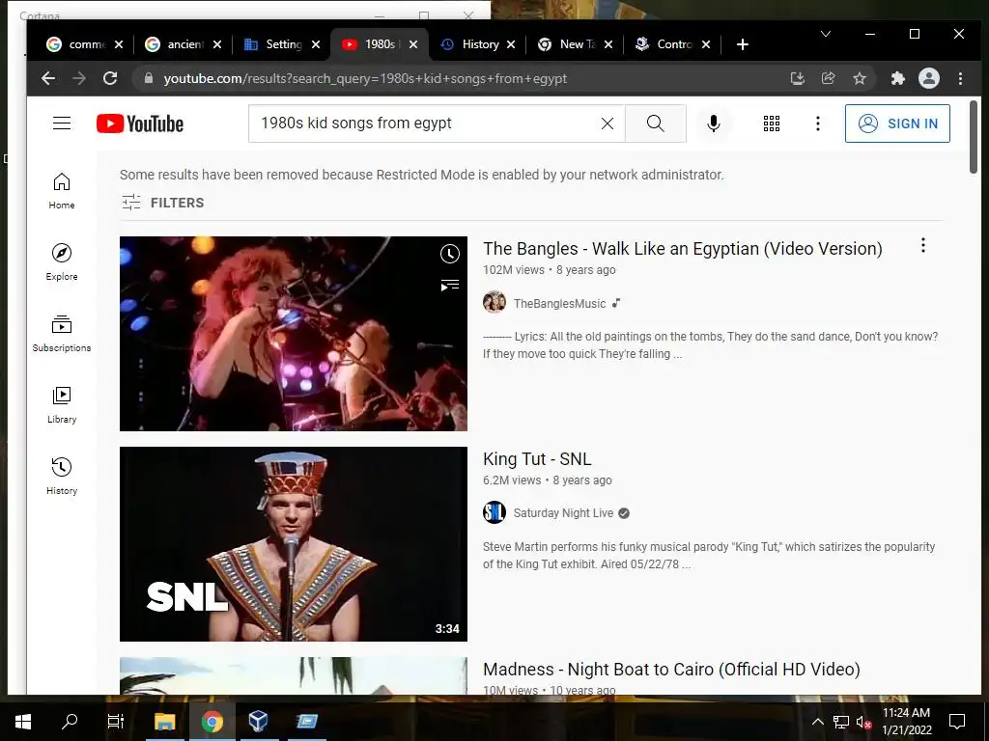This screenshot has height=741, width=989.
Task: Play the King Tut SNL thumbnail
Action: point(294,544)
